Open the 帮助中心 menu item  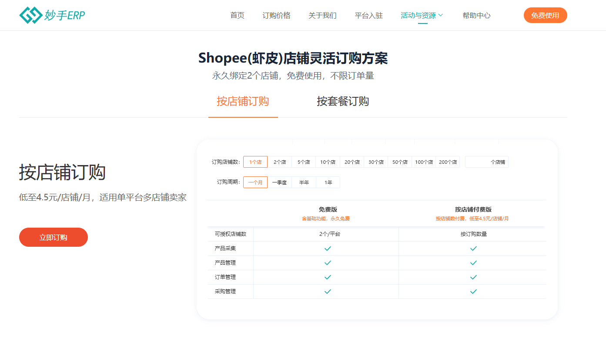(x=476, y=15)
